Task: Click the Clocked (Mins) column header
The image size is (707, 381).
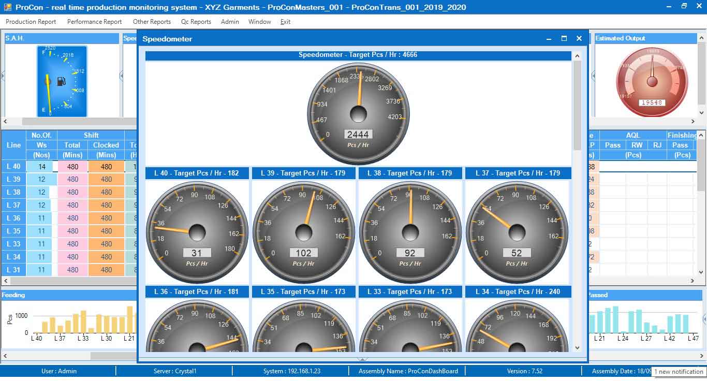Action: click(x=106, y=150)
